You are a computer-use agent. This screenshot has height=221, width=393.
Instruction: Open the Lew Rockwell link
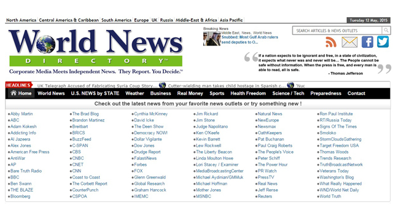tap(209, 145)
